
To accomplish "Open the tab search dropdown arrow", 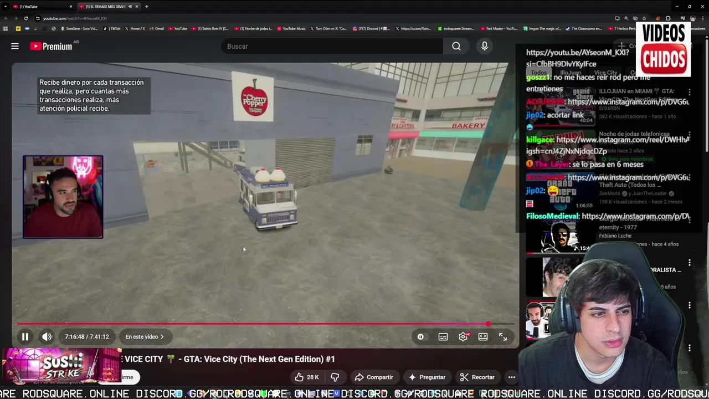I will click(6, 7).
